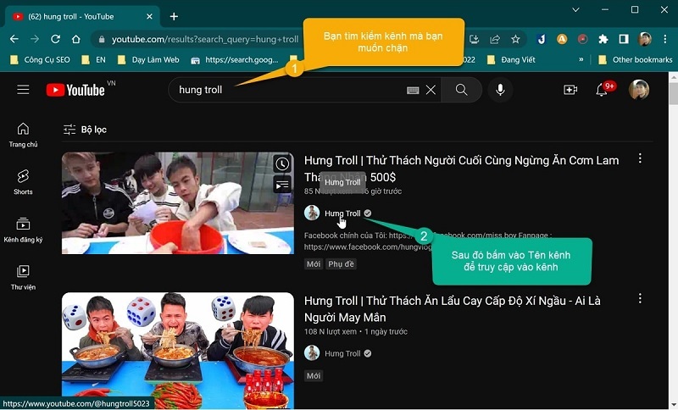
Task: Reload the page
Action: tap(55, 39)
